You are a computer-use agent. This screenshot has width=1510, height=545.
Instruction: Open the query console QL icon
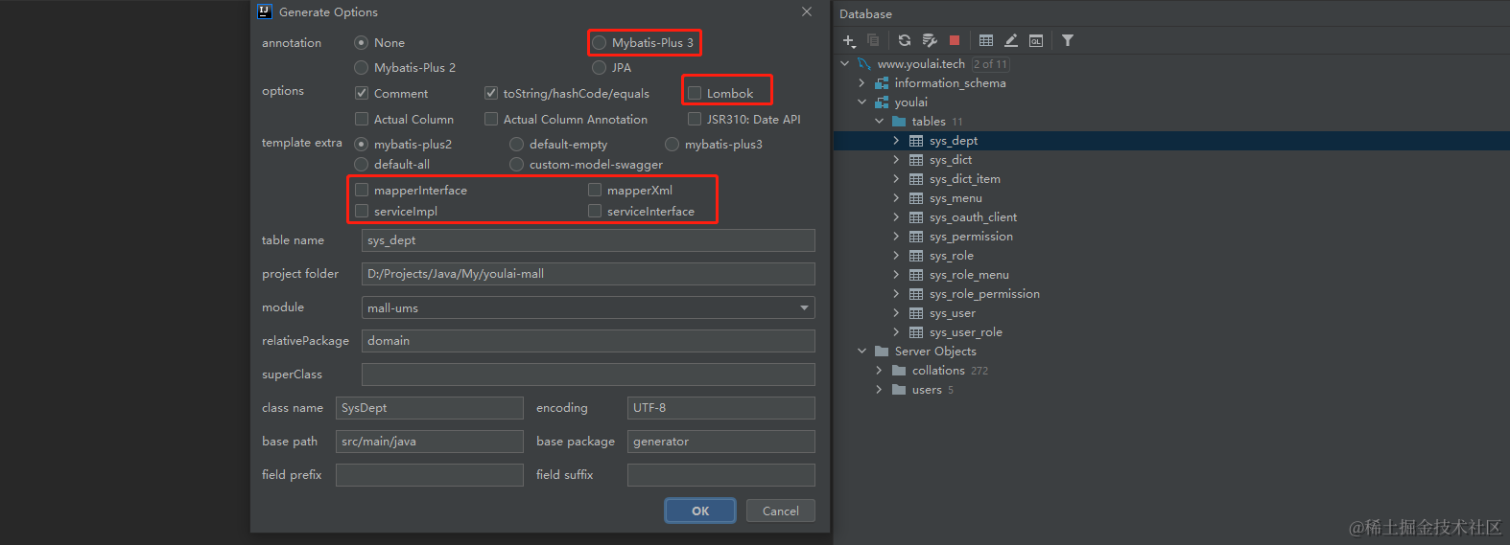click(1036, 40)
